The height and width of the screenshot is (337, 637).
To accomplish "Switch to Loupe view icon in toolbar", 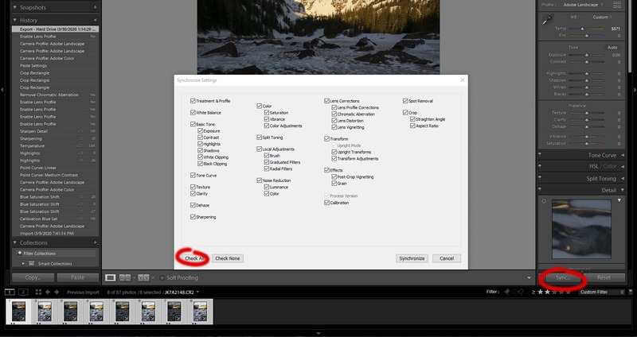I will [111, 277].
